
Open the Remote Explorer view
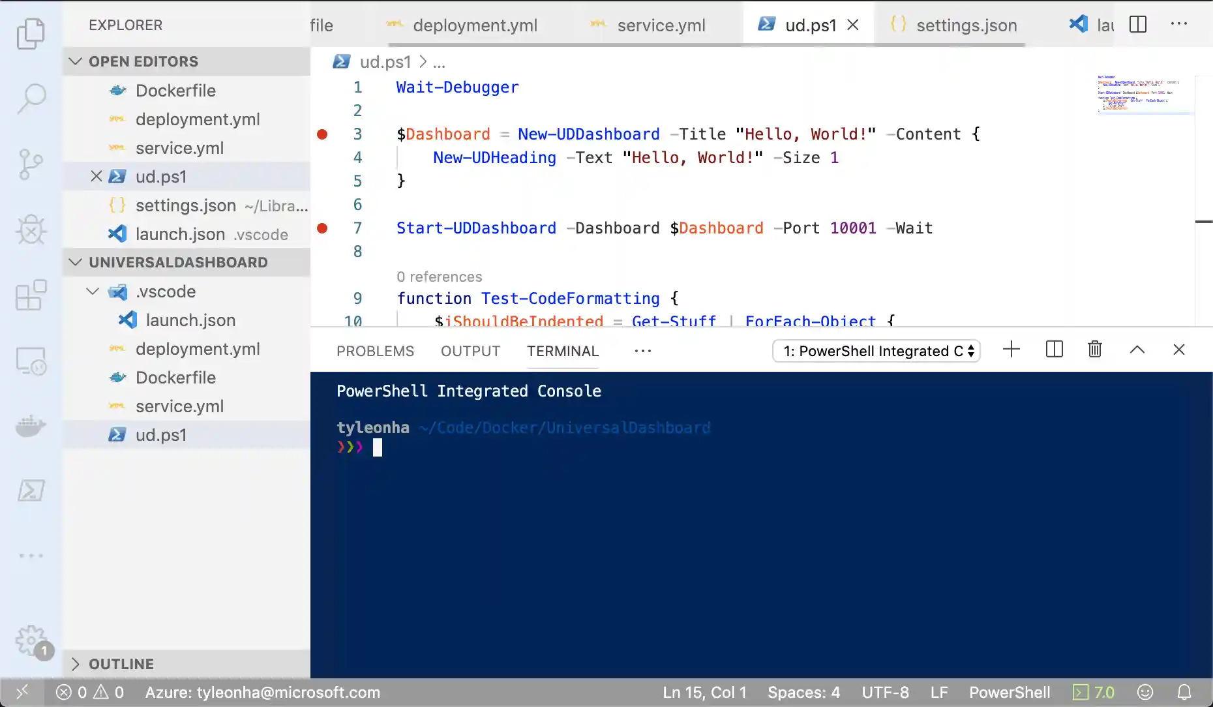(x=31, y=360)
